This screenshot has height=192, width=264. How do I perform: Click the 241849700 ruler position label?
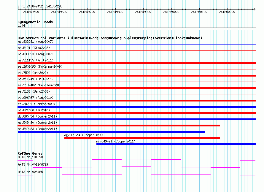[x=87, y=12]
